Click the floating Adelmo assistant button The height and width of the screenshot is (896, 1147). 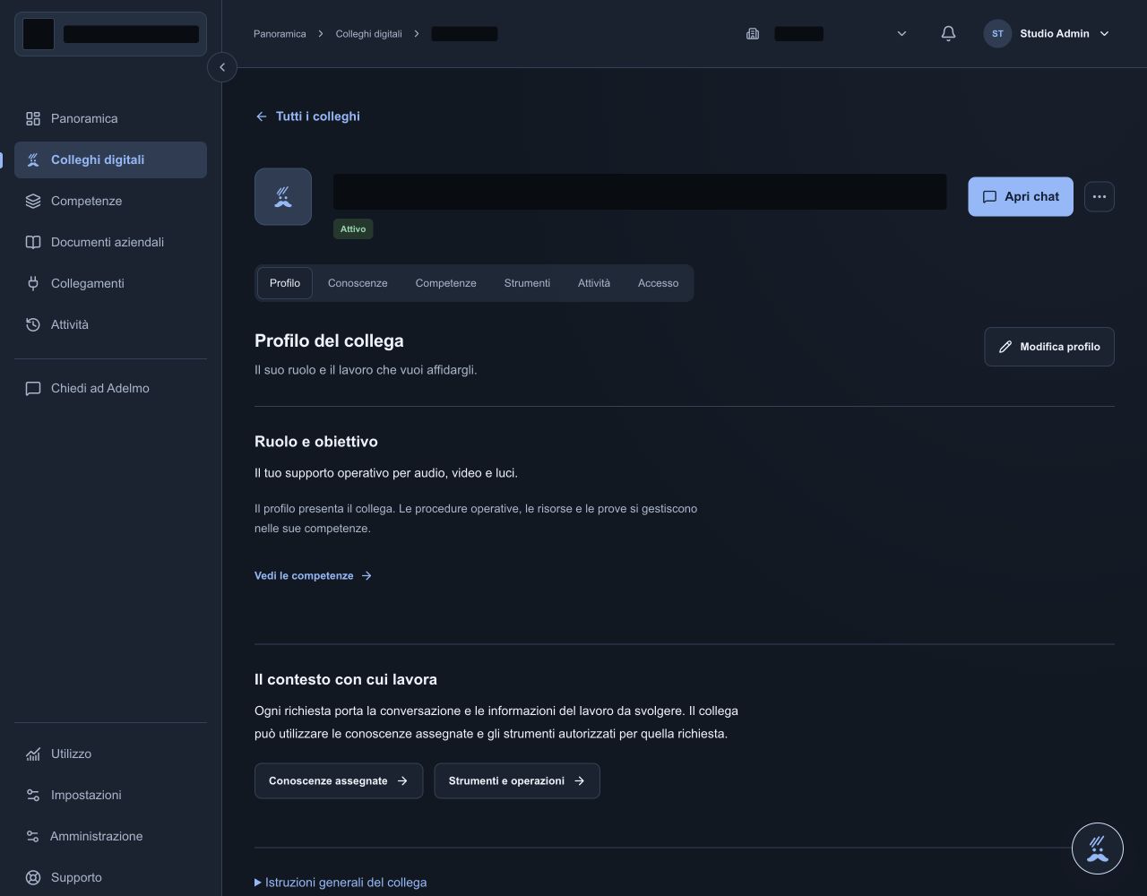coord(1098,849)
